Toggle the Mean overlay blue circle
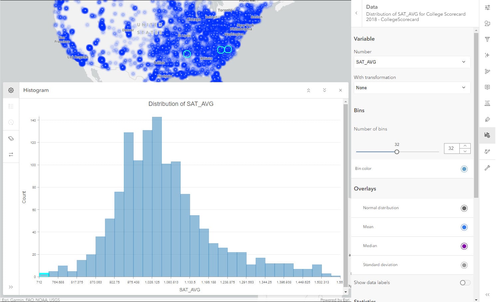This screenshot has width=496, height=302. pos(464,227)
